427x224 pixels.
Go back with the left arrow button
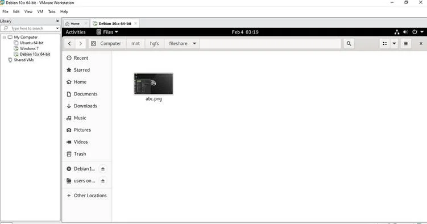coord(70,44)
